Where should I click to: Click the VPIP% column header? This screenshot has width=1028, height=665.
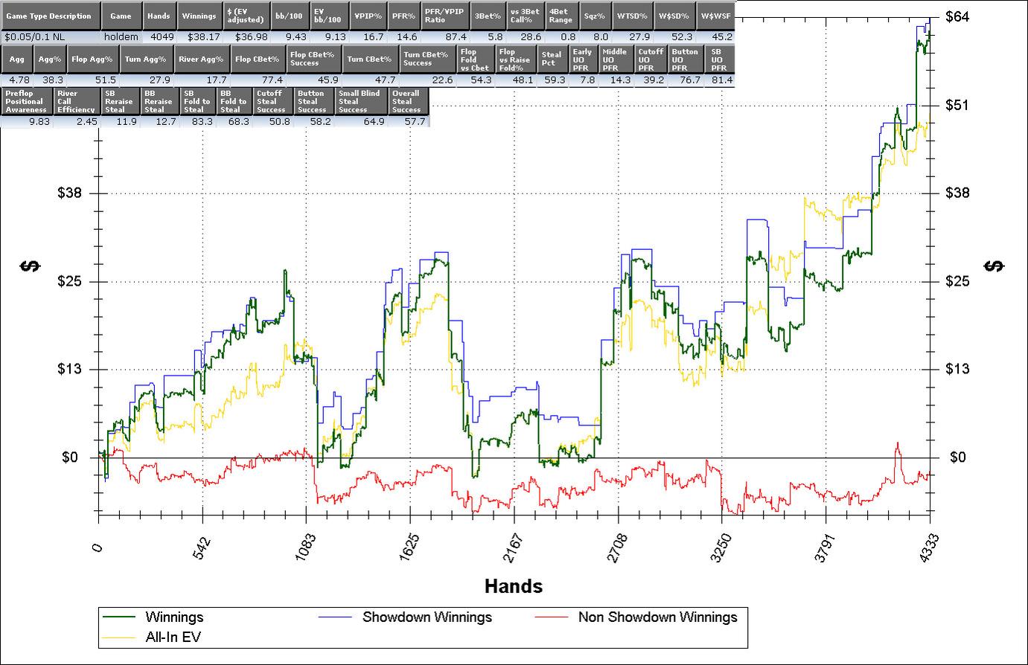coord(368,16)
